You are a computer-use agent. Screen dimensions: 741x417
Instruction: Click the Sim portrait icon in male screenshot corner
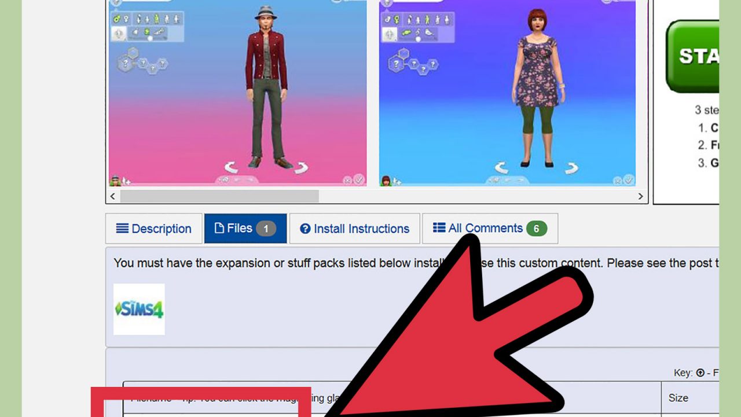click(115, 180)
